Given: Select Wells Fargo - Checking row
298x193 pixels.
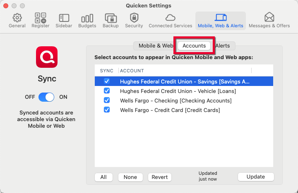Looking at the screenshot, I should [184, 100].
